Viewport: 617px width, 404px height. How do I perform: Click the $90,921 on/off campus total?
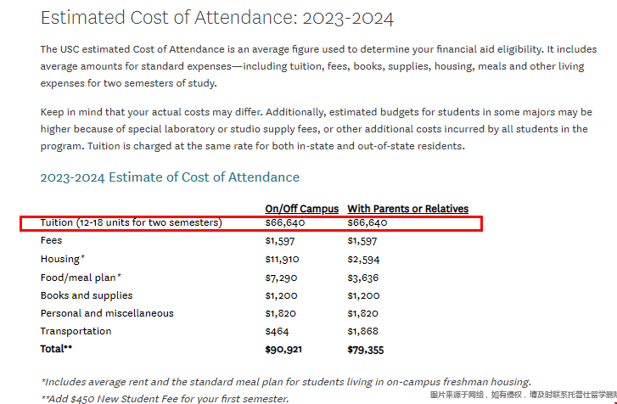pos(283,349)
